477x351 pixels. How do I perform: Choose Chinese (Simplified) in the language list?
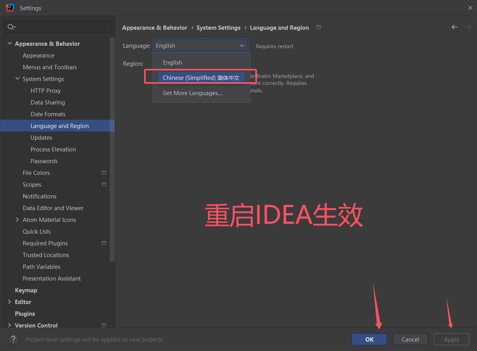[x=201, y=78]
